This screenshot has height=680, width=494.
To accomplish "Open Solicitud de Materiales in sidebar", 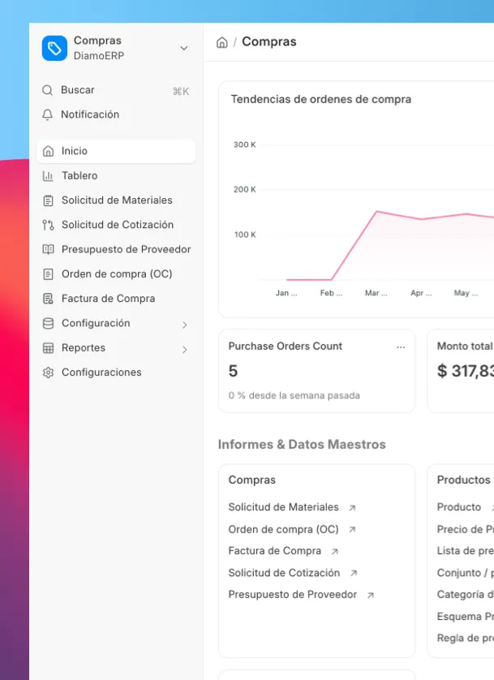I will [x=116, y=200].
